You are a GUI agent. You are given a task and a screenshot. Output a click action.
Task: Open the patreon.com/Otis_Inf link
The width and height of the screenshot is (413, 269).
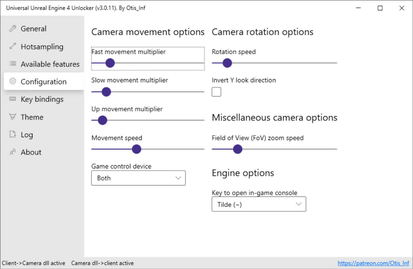pyautogui.click(x=373, y=263)
